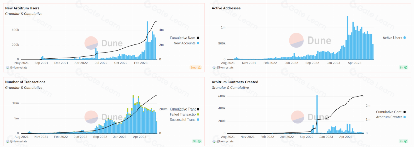Click the 9h refresh badge on Arbitrum Contracts Created
Image resolution: width=414 pixels, height=147 pixels.
click(x=403, y=141)
